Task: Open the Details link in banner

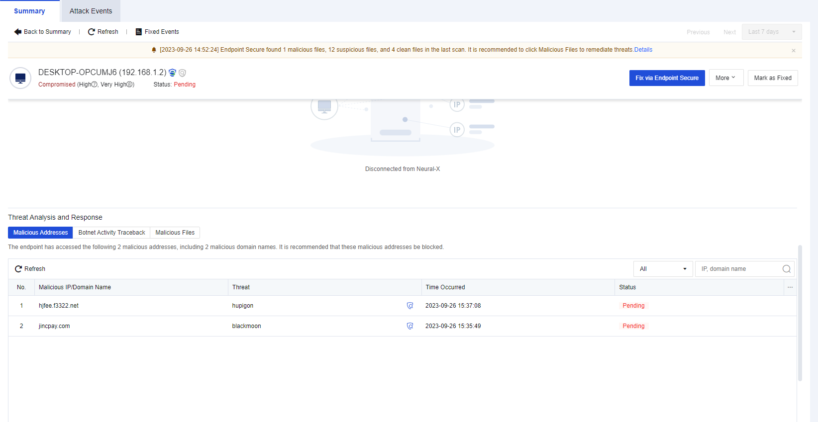Action: pos(643,50)
